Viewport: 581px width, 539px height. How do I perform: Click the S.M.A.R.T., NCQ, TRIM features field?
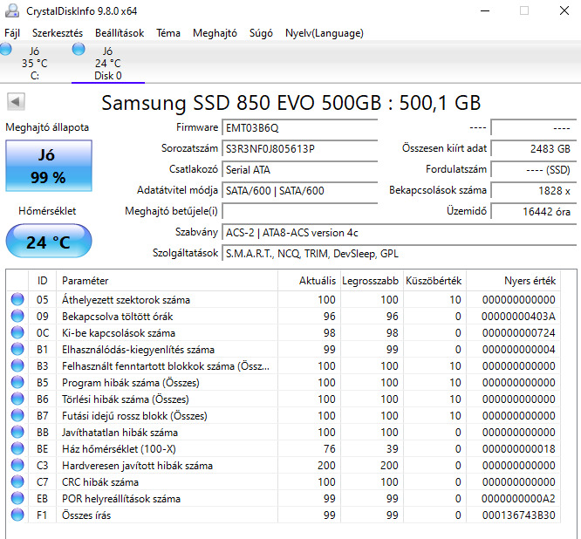pos(399,254)
